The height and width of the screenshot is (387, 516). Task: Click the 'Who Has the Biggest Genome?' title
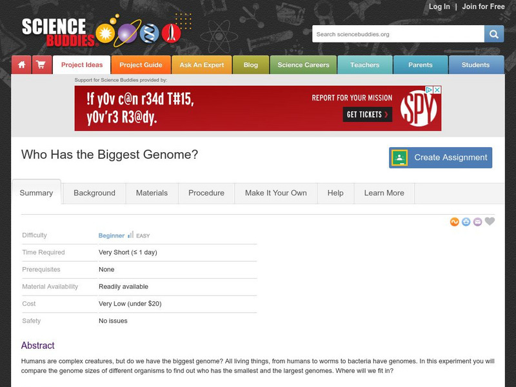pos(110,154)
